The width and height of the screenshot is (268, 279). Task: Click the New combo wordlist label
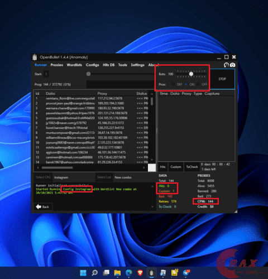[123, 177]
